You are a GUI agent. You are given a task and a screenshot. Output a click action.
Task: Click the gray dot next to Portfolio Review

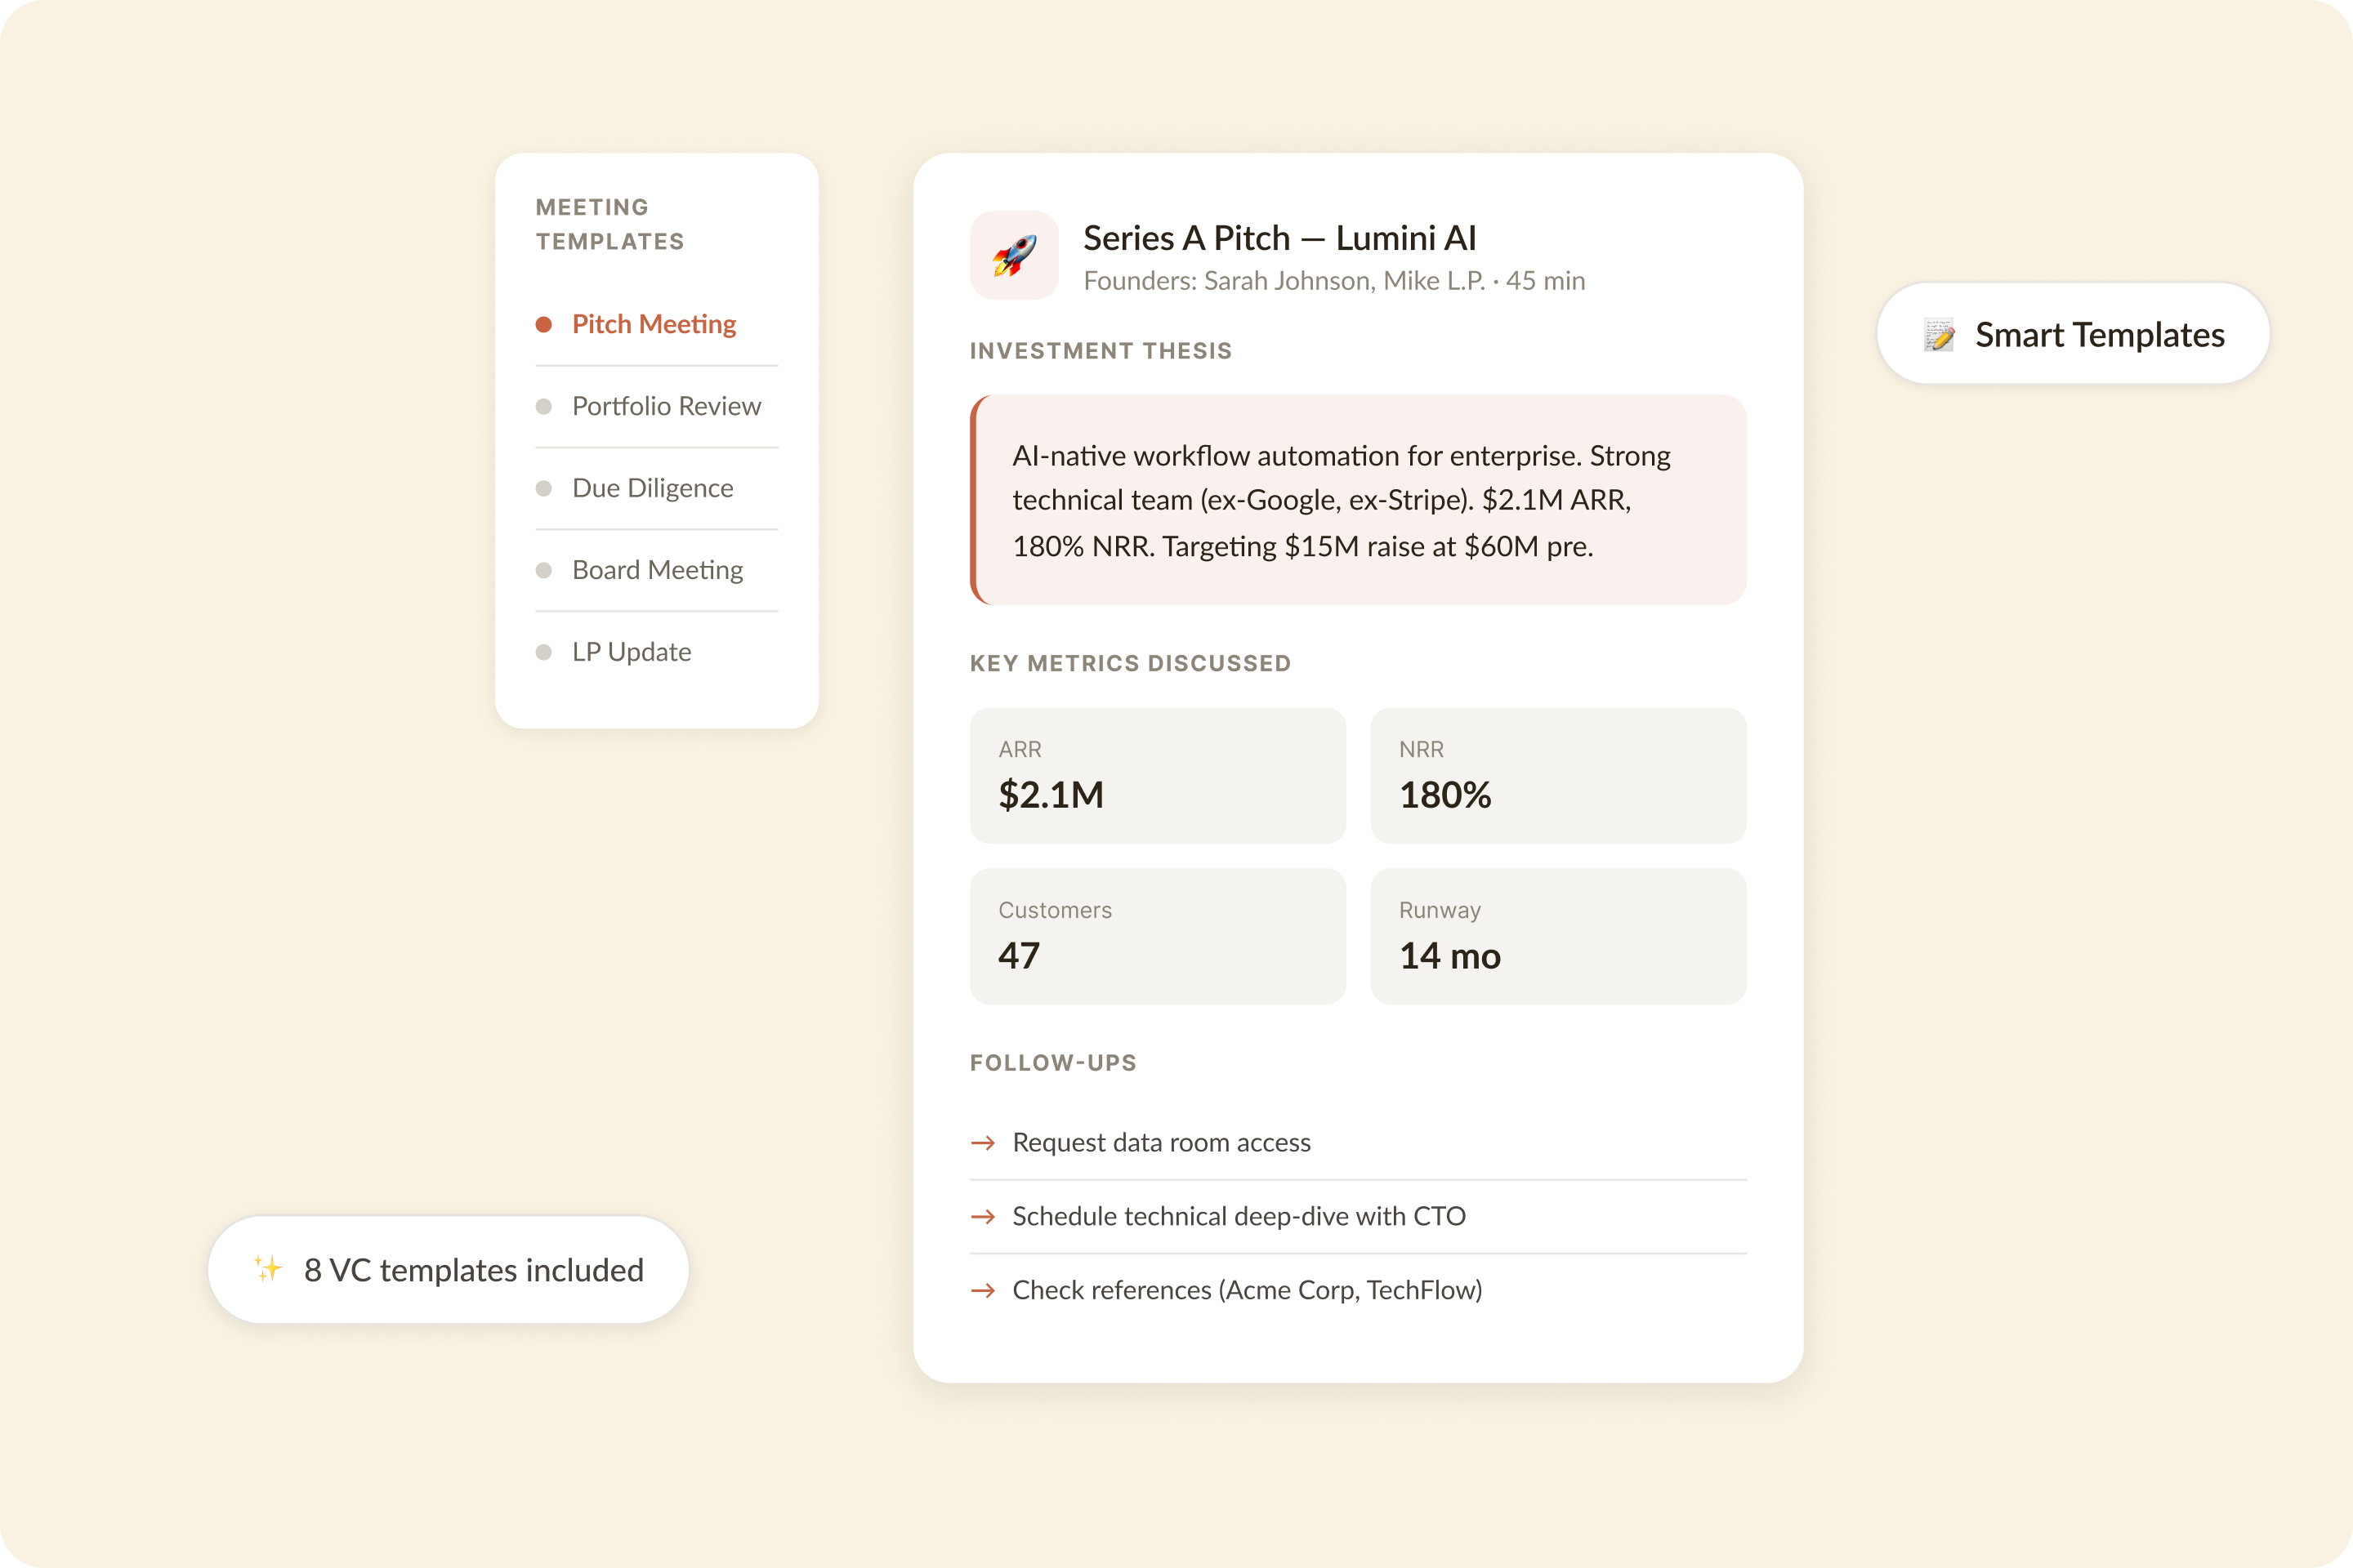pos(544,406)
